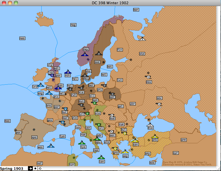This screenshot has width=221, height=171.
Task: Click the 'arm' Armenia label
Action: [x=184, y=140]
